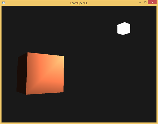Click the application icon in the title bar
The height and width of the screenshot is (124, 158).
3,3
